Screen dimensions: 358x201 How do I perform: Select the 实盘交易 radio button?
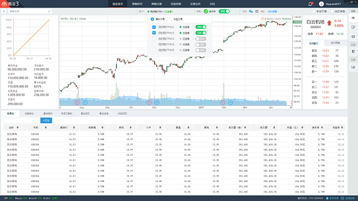tap(170, 19)
